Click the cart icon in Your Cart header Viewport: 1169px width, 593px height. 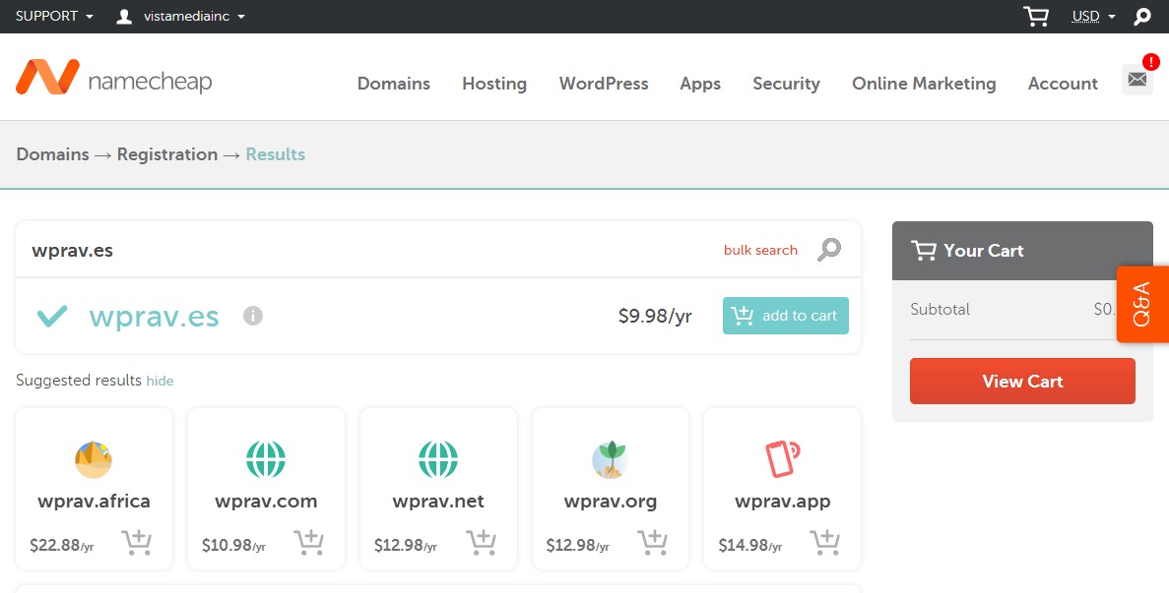(923, 251)
